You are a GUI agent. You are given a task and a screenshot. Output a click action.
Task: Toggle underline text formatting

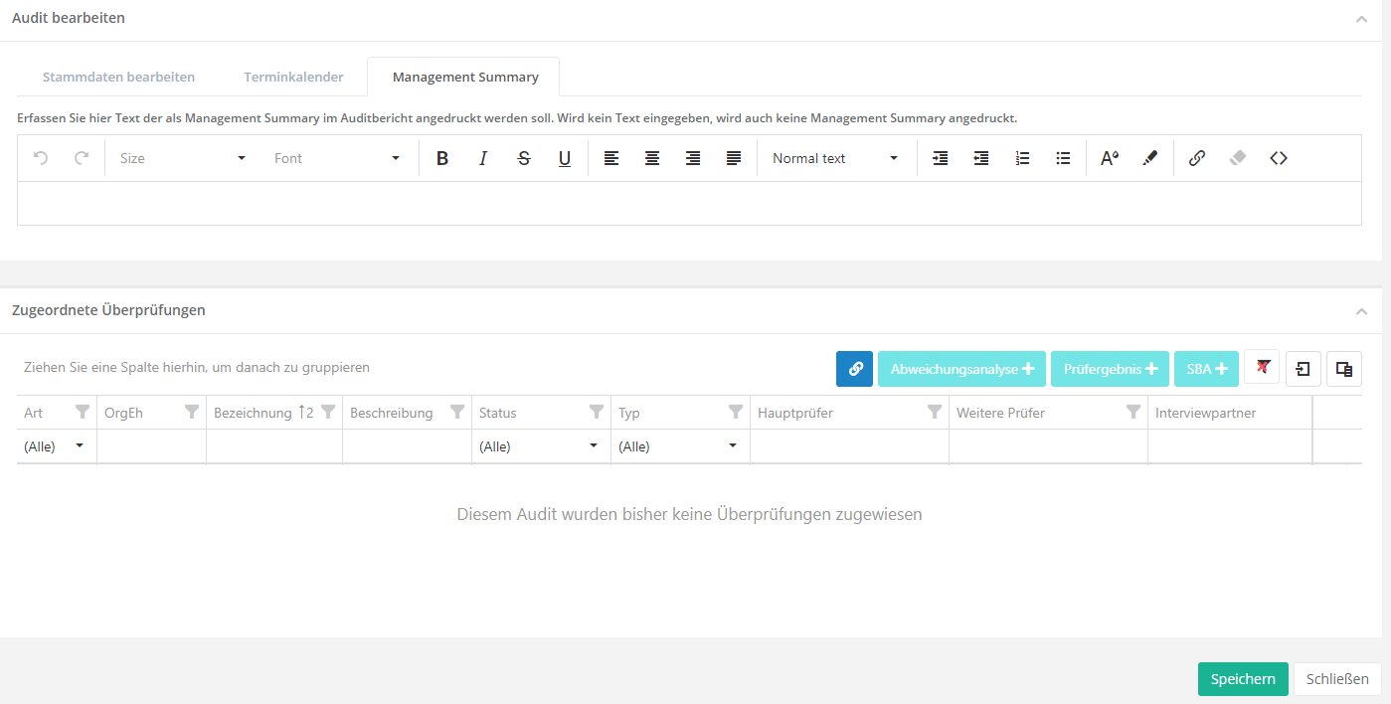565,158
